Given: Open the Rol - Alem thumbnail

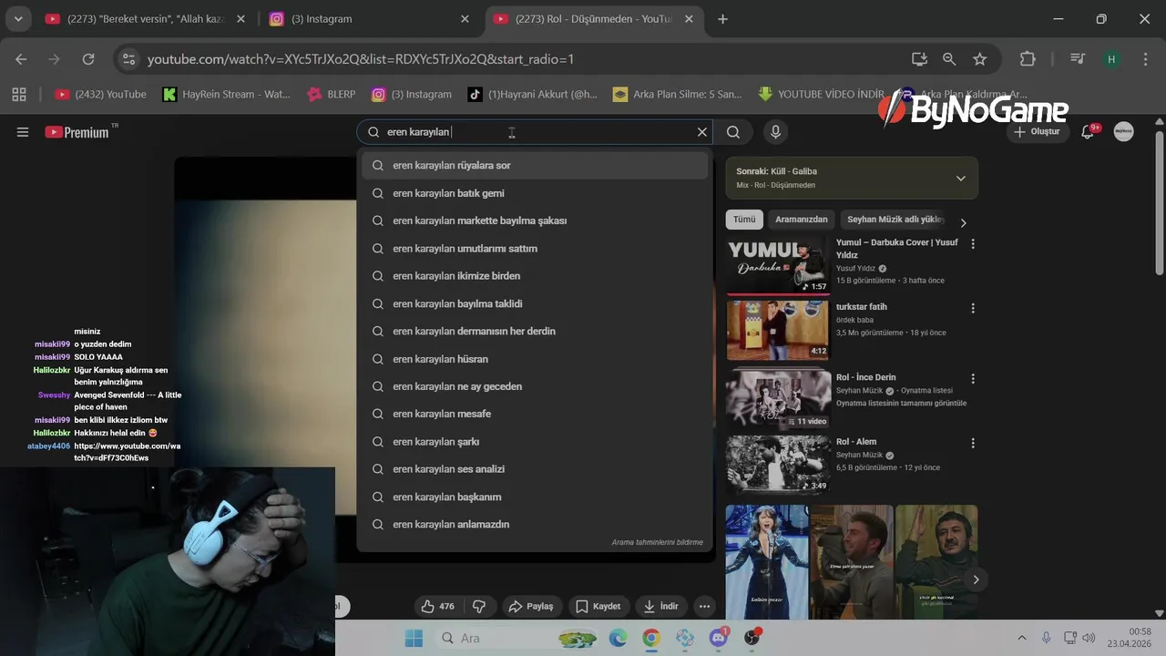Looking at the screenshot, I should pos(778,465).
